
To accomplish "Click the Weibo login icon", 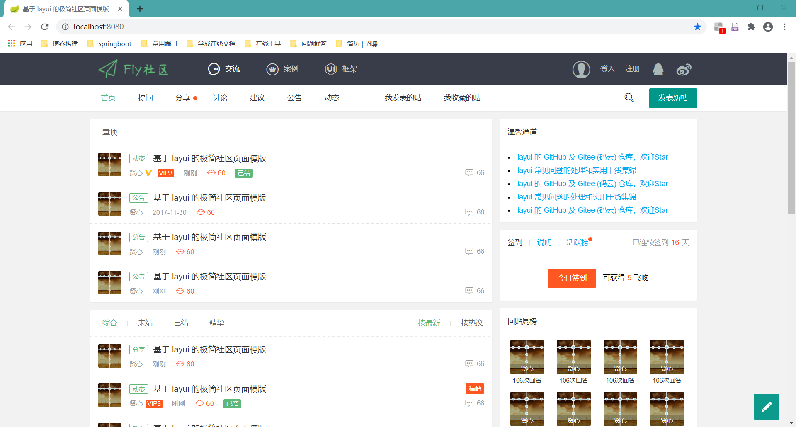I will [684, 69].
